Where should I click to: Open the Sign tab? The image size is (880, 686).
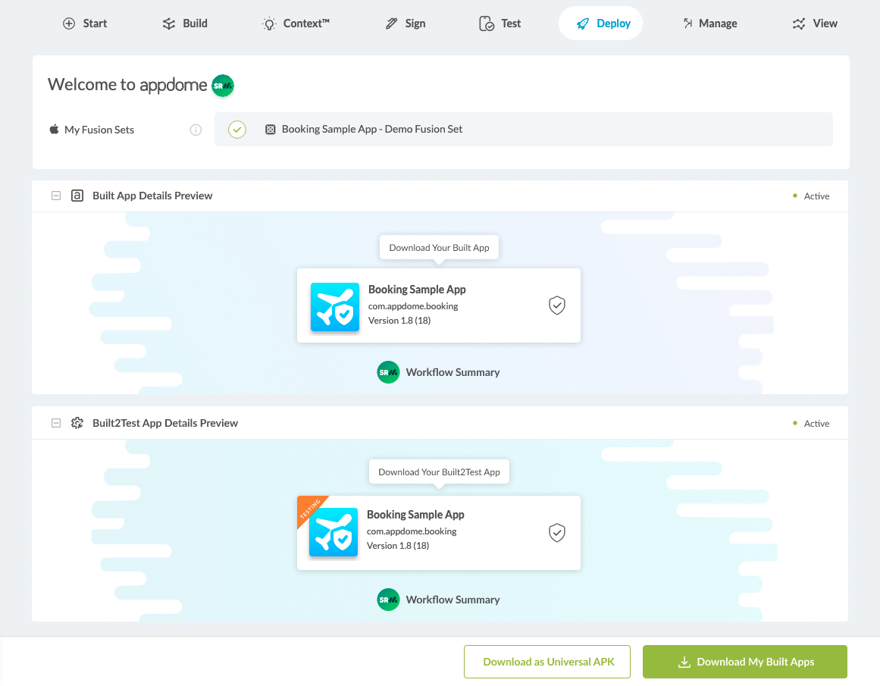coord(406,23)
